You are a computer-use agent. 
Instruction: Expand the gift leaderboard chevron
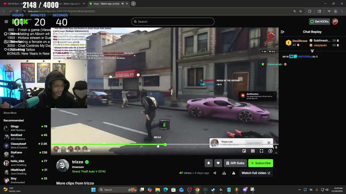click(x=312, y=51)
